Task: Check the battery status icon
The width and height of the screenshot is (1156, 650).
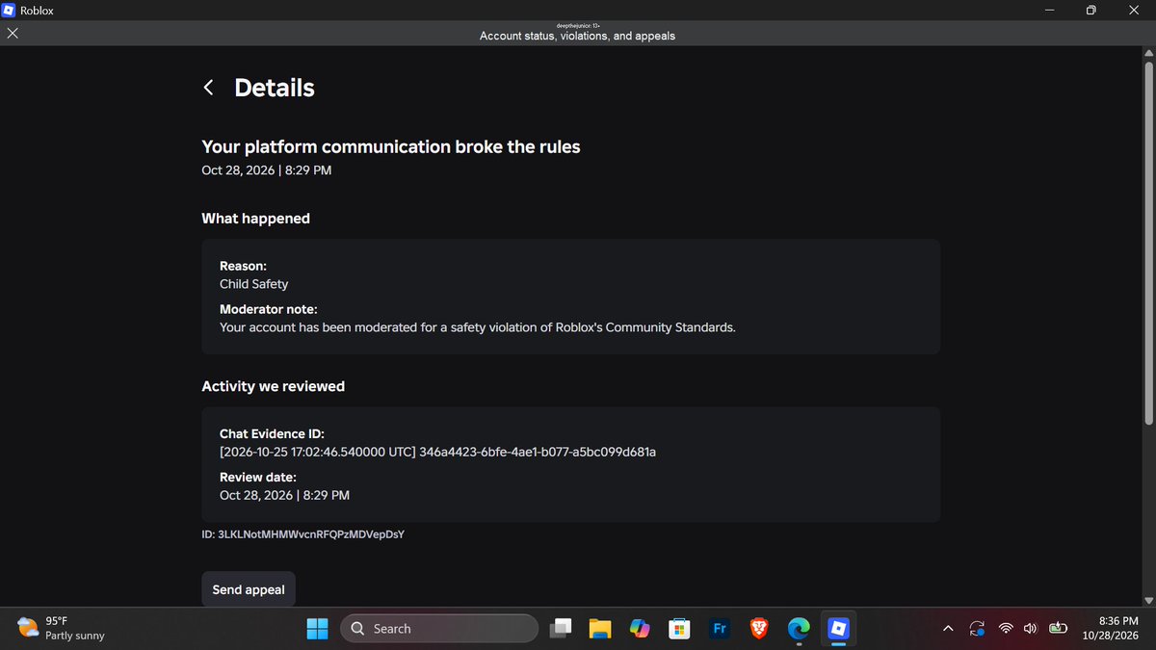Action: pyautogui.click(x=1059, y=629)
